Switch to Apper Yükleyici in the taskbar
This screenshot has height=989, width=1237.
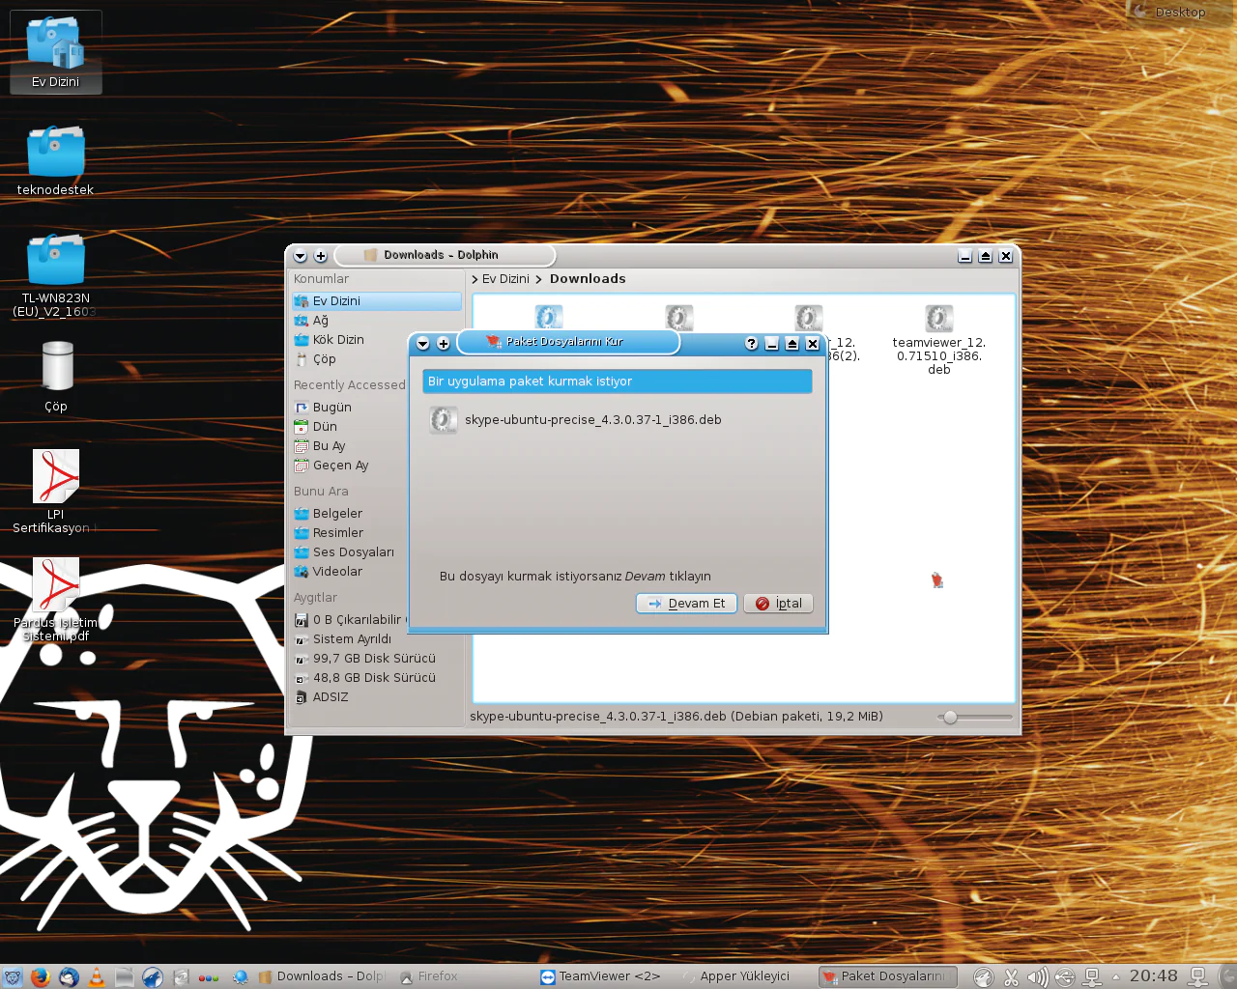coord(736,976)
